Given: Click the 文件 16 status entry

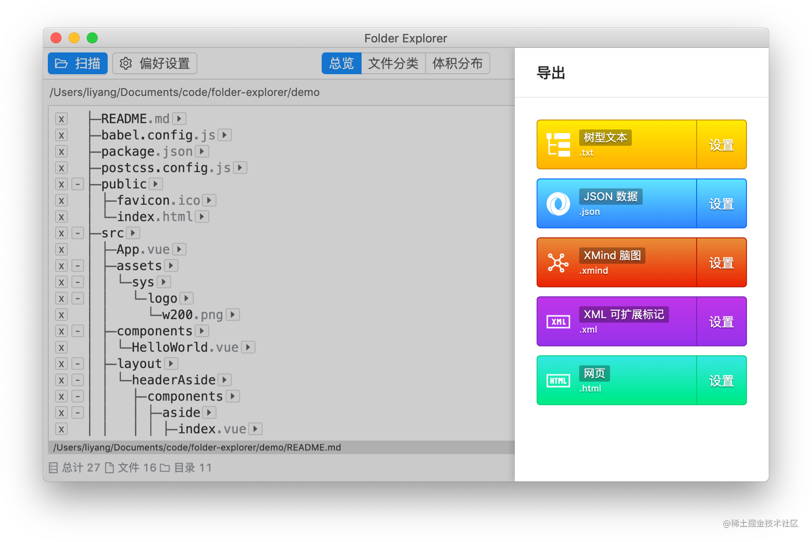Looking at the screenshot, I should tap(130, 467).
